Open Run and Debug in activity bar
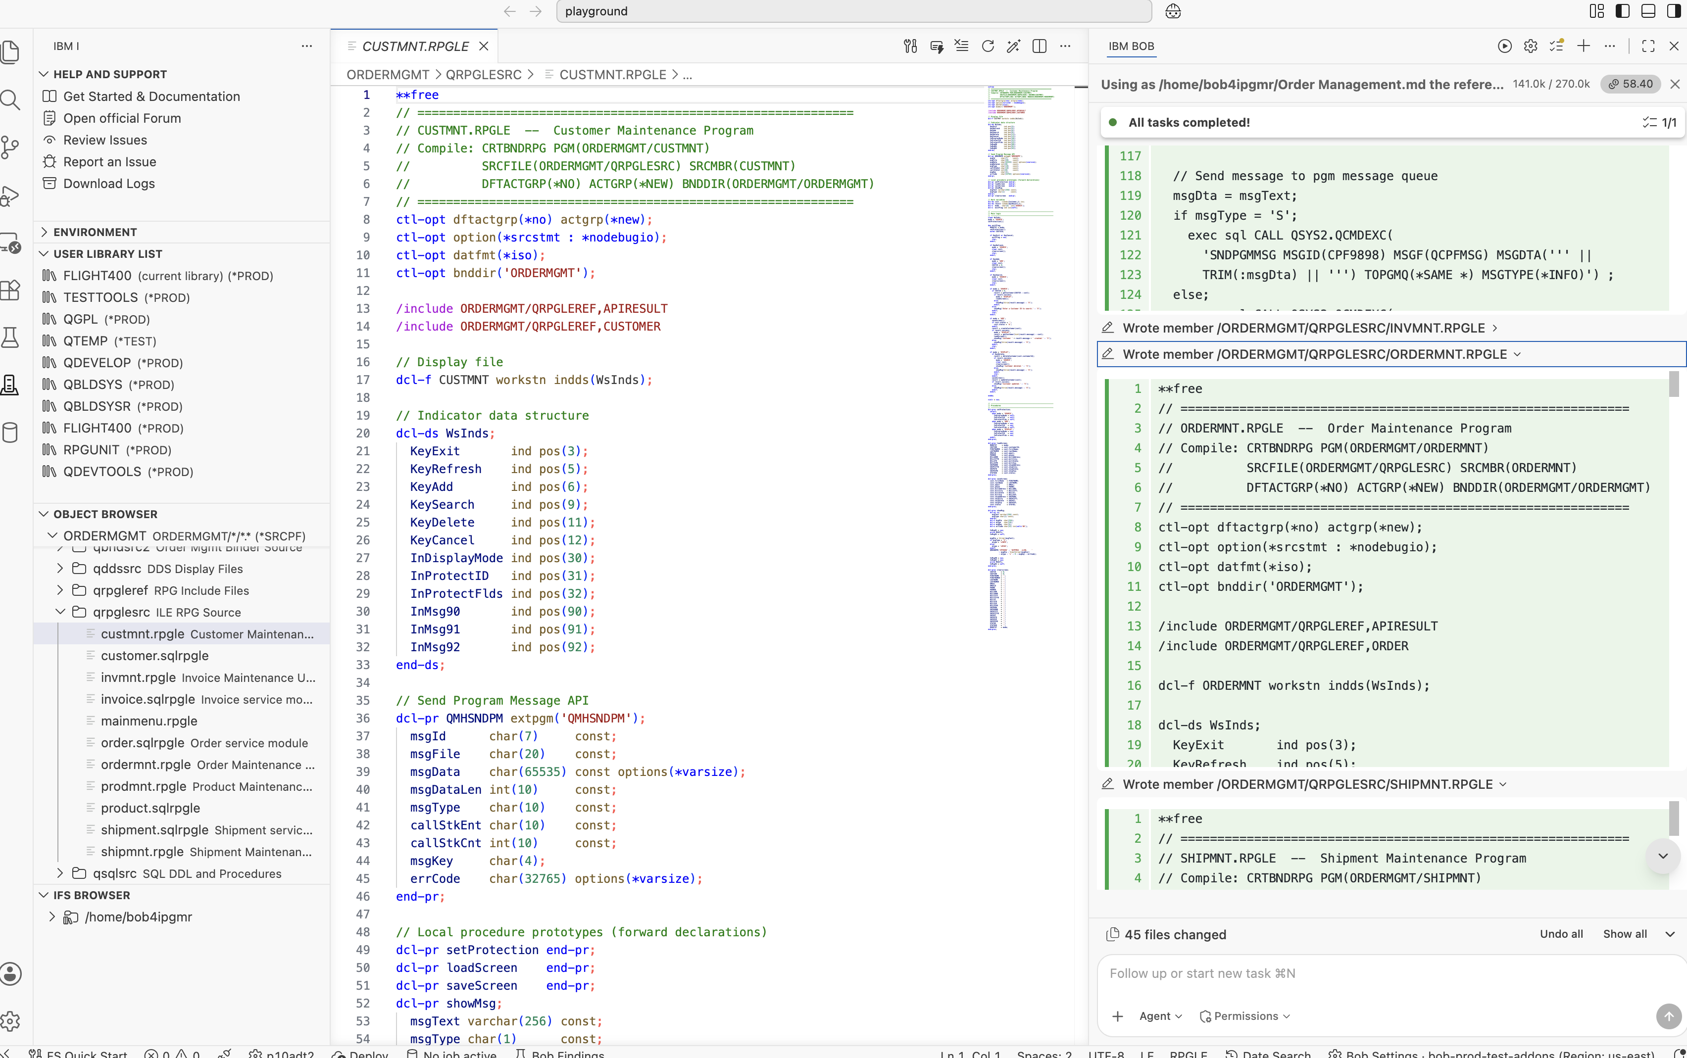This screenshot has height=1058, width=1687. coord(10,195)
